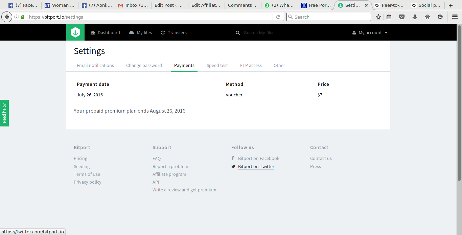The height and width of the screenshot is (235, 462).
Task: Click the browser home icon
Action: tap(428, 17)
